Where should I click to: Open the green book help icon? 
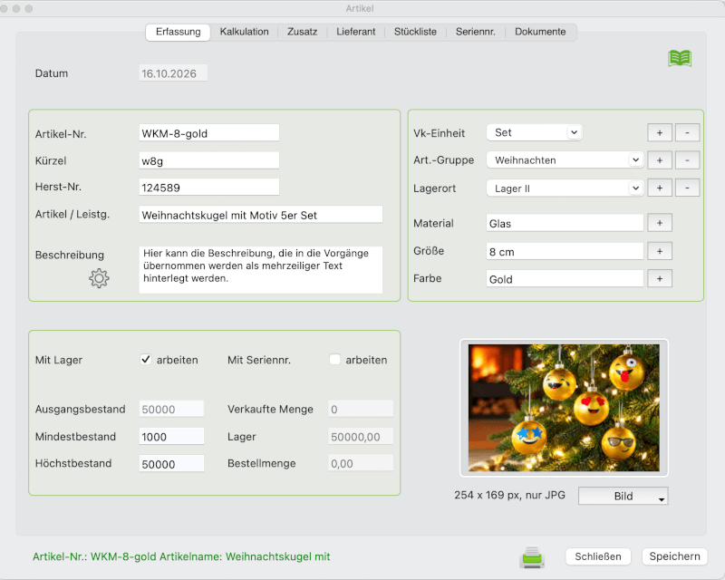coord(680,58)
